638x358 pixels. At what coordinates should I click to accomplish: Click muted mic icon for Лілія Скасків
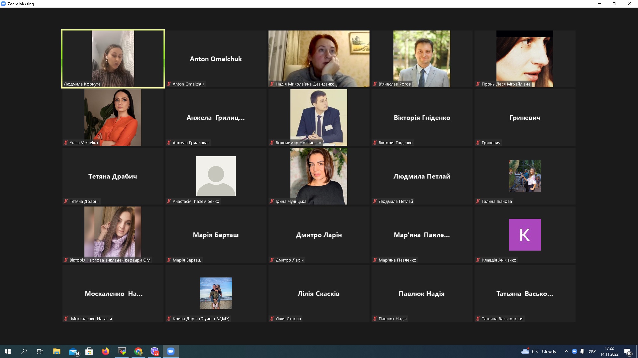coord(272,319)
